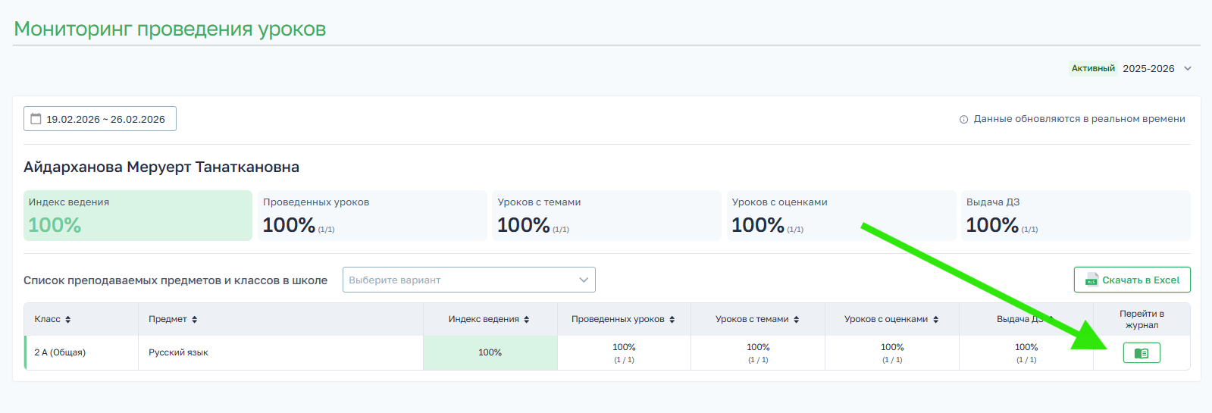1212x413 pixels.
Task: Sort by Предмет column arrows
Action: pyautogui.click(x=195, y=320)
